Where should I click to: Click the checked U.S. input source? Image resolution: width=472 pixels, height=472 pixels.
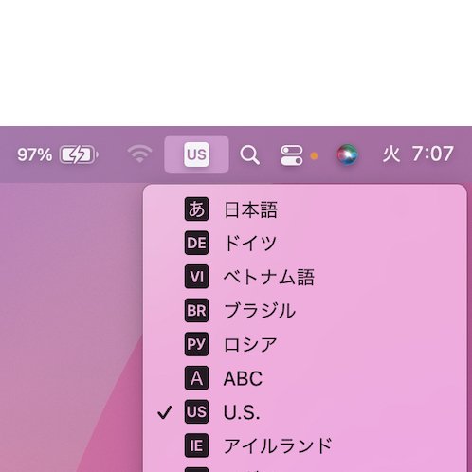[305, 411]
